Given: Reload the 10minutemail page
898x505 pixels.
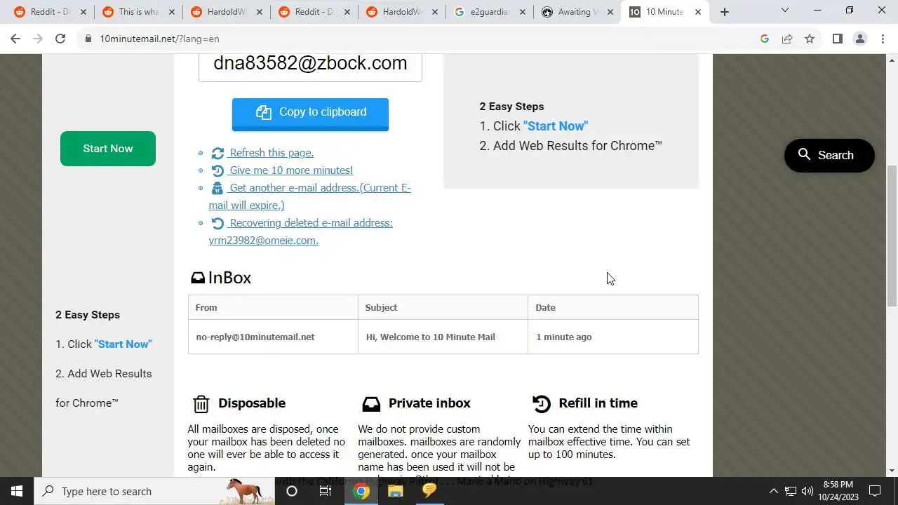Looking at the screenshot, I should click(x=60, y=39).
